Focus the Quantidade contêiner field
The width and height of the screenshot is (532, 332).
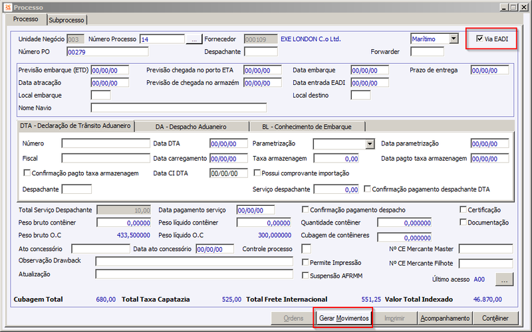404,222
